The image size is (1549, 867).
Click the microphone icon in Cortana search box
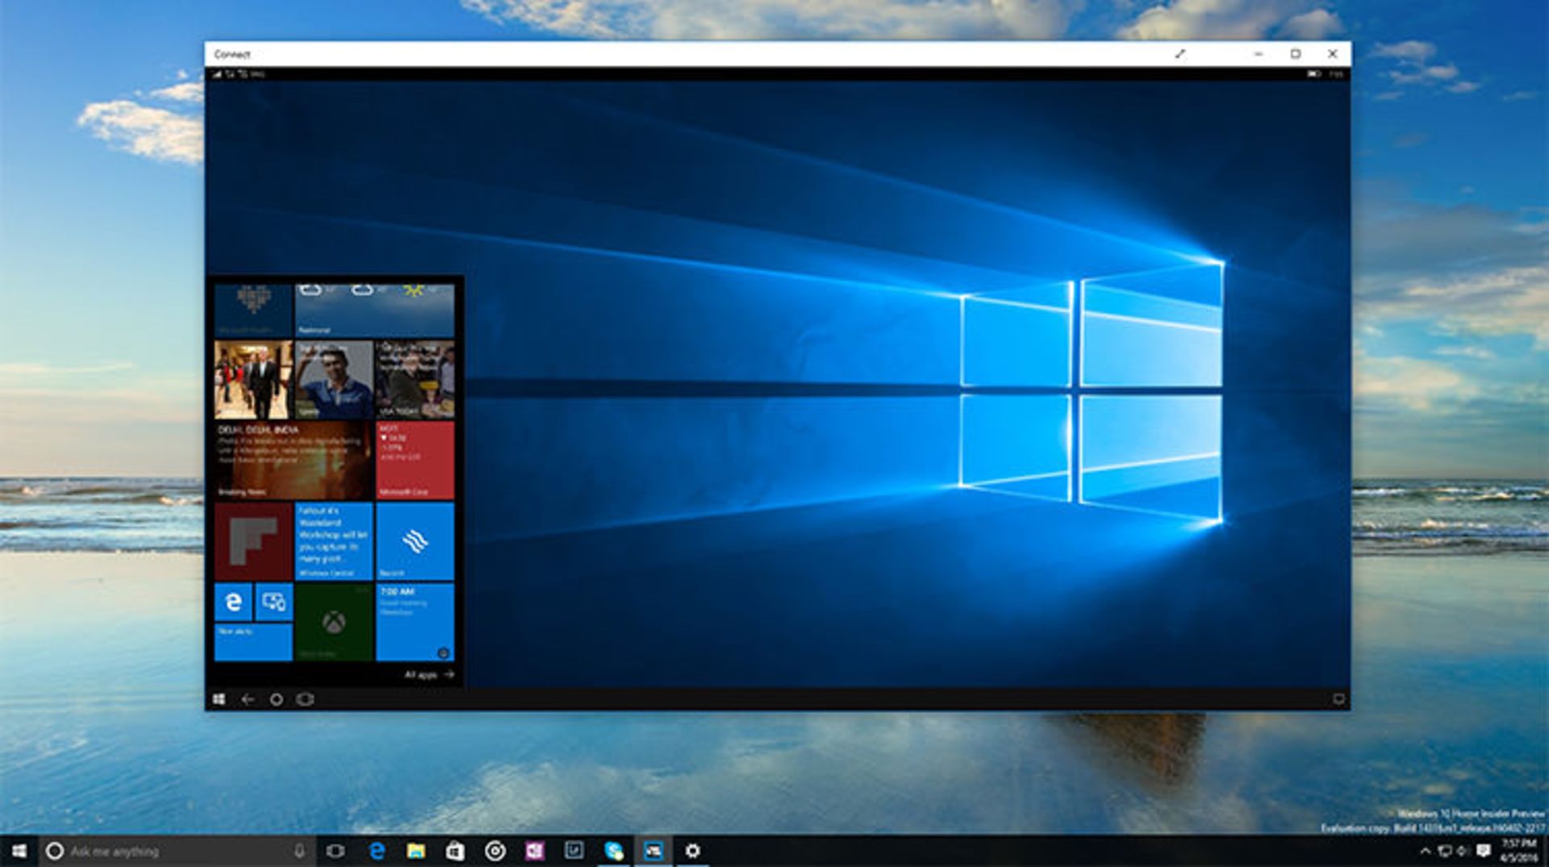[299, 851]
